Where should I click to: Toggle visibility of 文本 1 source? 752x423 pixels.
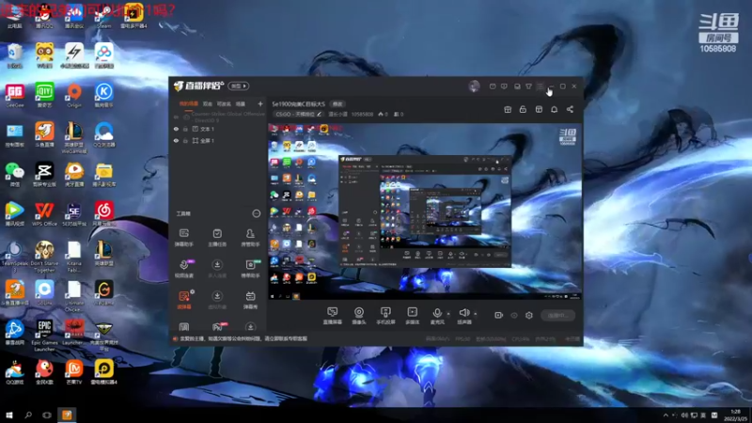point(176,129)
